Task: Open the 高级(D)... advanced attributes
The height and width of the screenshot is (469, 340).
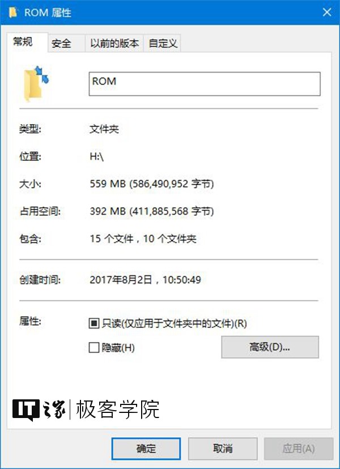Action: click(270, 347)
